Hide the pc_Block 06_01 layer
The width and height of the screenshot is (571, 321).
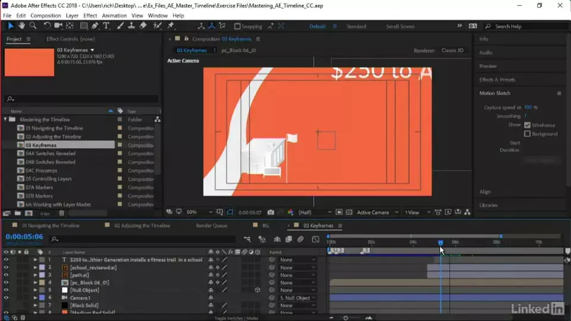pos(6,282)
